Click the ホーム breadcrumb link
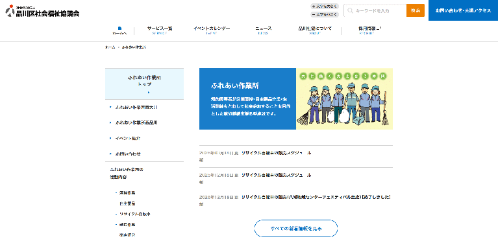 (x=110, y=47)
